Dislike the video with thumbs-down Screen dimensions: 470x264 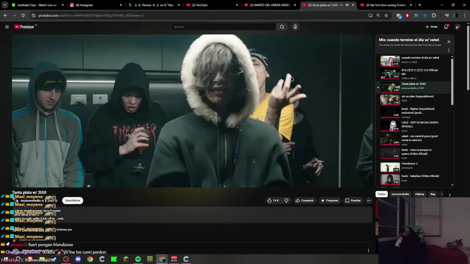286,201
